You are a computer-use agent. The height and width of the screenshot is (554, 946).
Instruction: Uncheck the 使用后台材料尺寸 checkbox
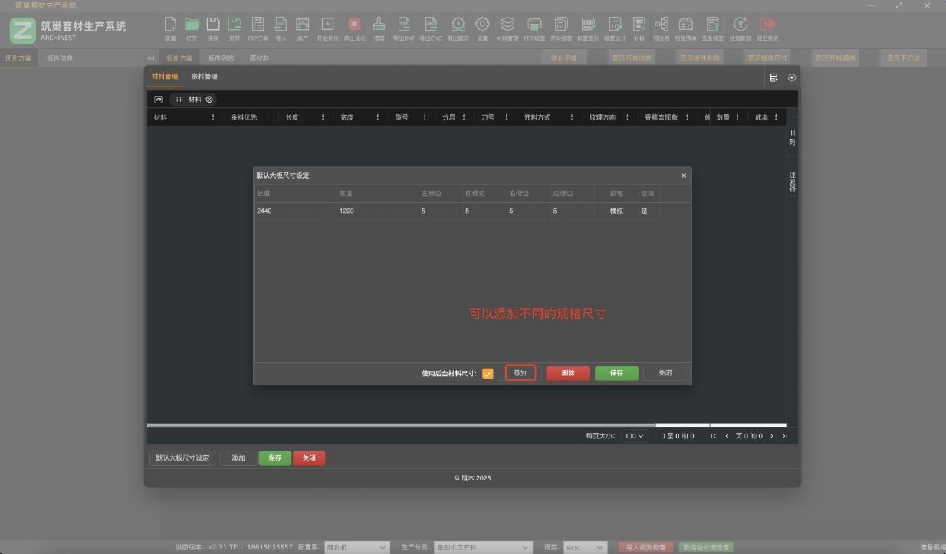tap(488, 374)
